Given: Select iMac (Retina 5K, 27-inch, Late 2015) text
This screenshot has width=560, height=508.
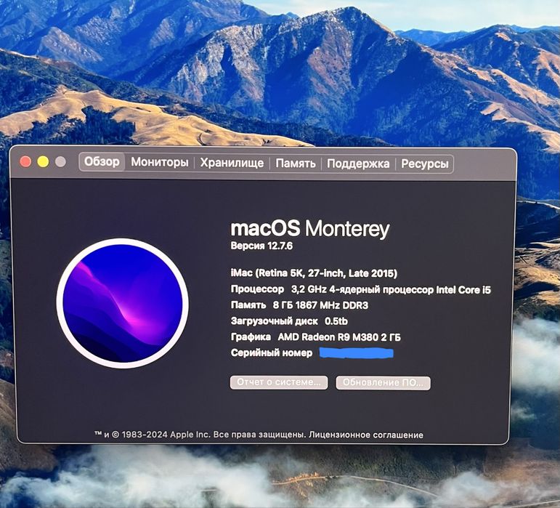Looking at the screenshot, I should pyautogui.click(x=314, y=273).
